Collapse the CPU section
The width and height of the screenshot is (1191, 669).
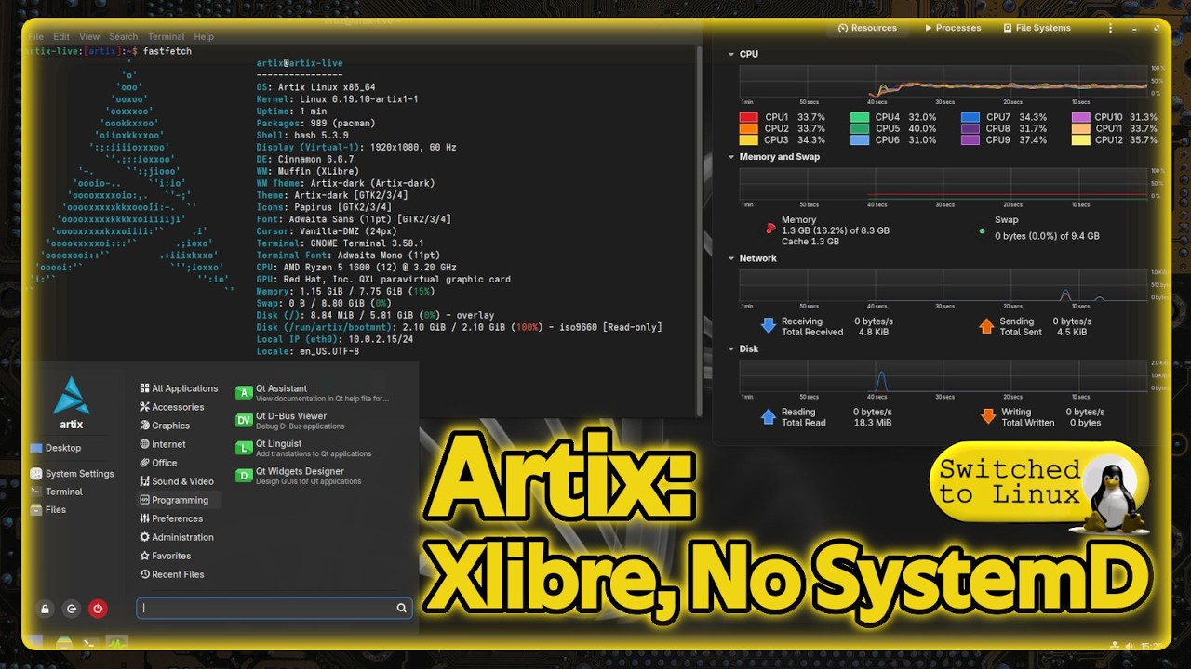point(732,54)
